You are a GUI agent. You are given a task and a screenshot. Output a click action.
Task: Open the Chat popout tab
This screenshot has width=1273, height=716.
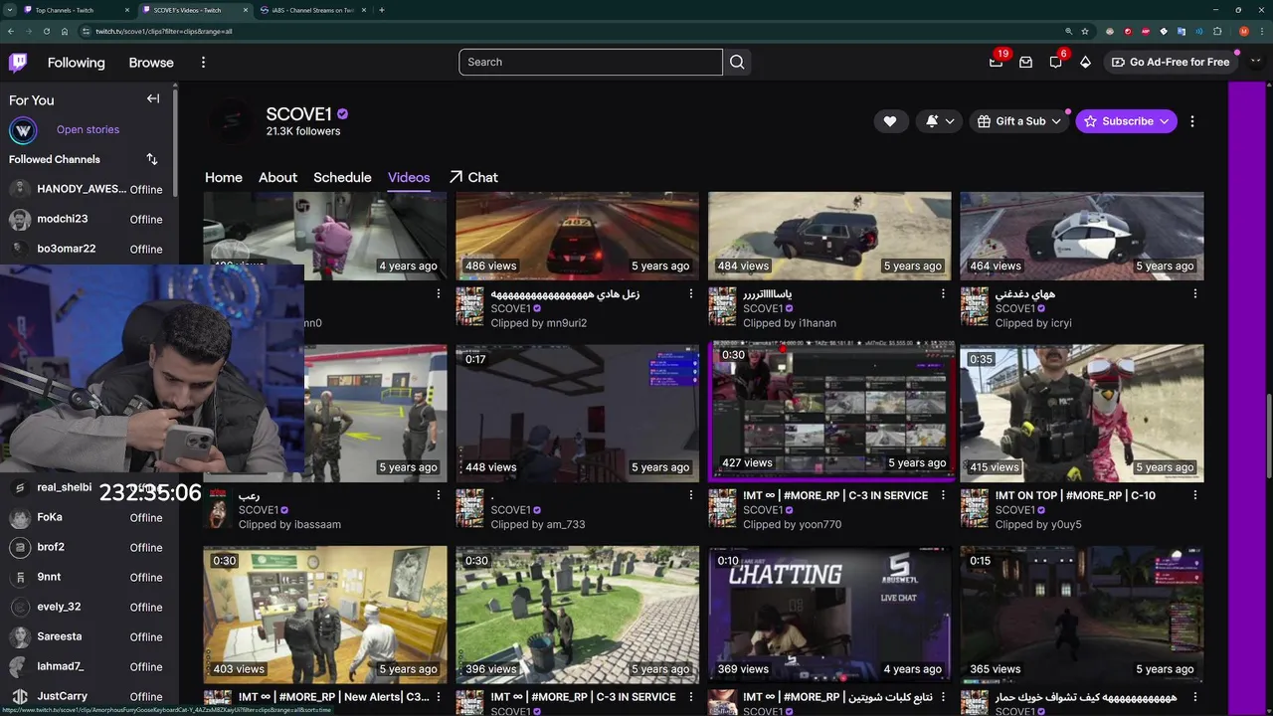point(473,177)
